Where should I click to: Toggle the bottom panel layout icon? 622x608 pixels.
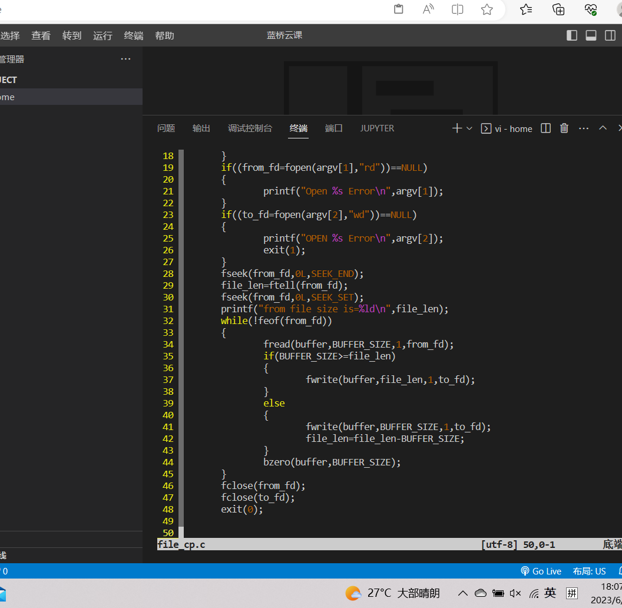(x=591, y=35)
